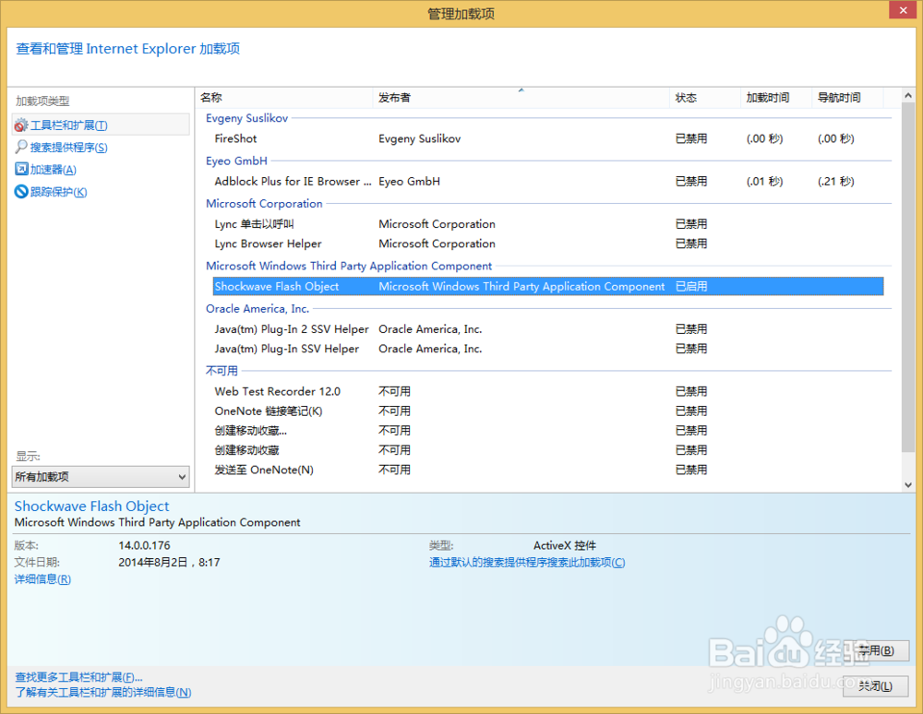Select 发送至 OneNote(N) add-on
The width and height of the screenshot is (923, 714).
click(x=547, y=470)
